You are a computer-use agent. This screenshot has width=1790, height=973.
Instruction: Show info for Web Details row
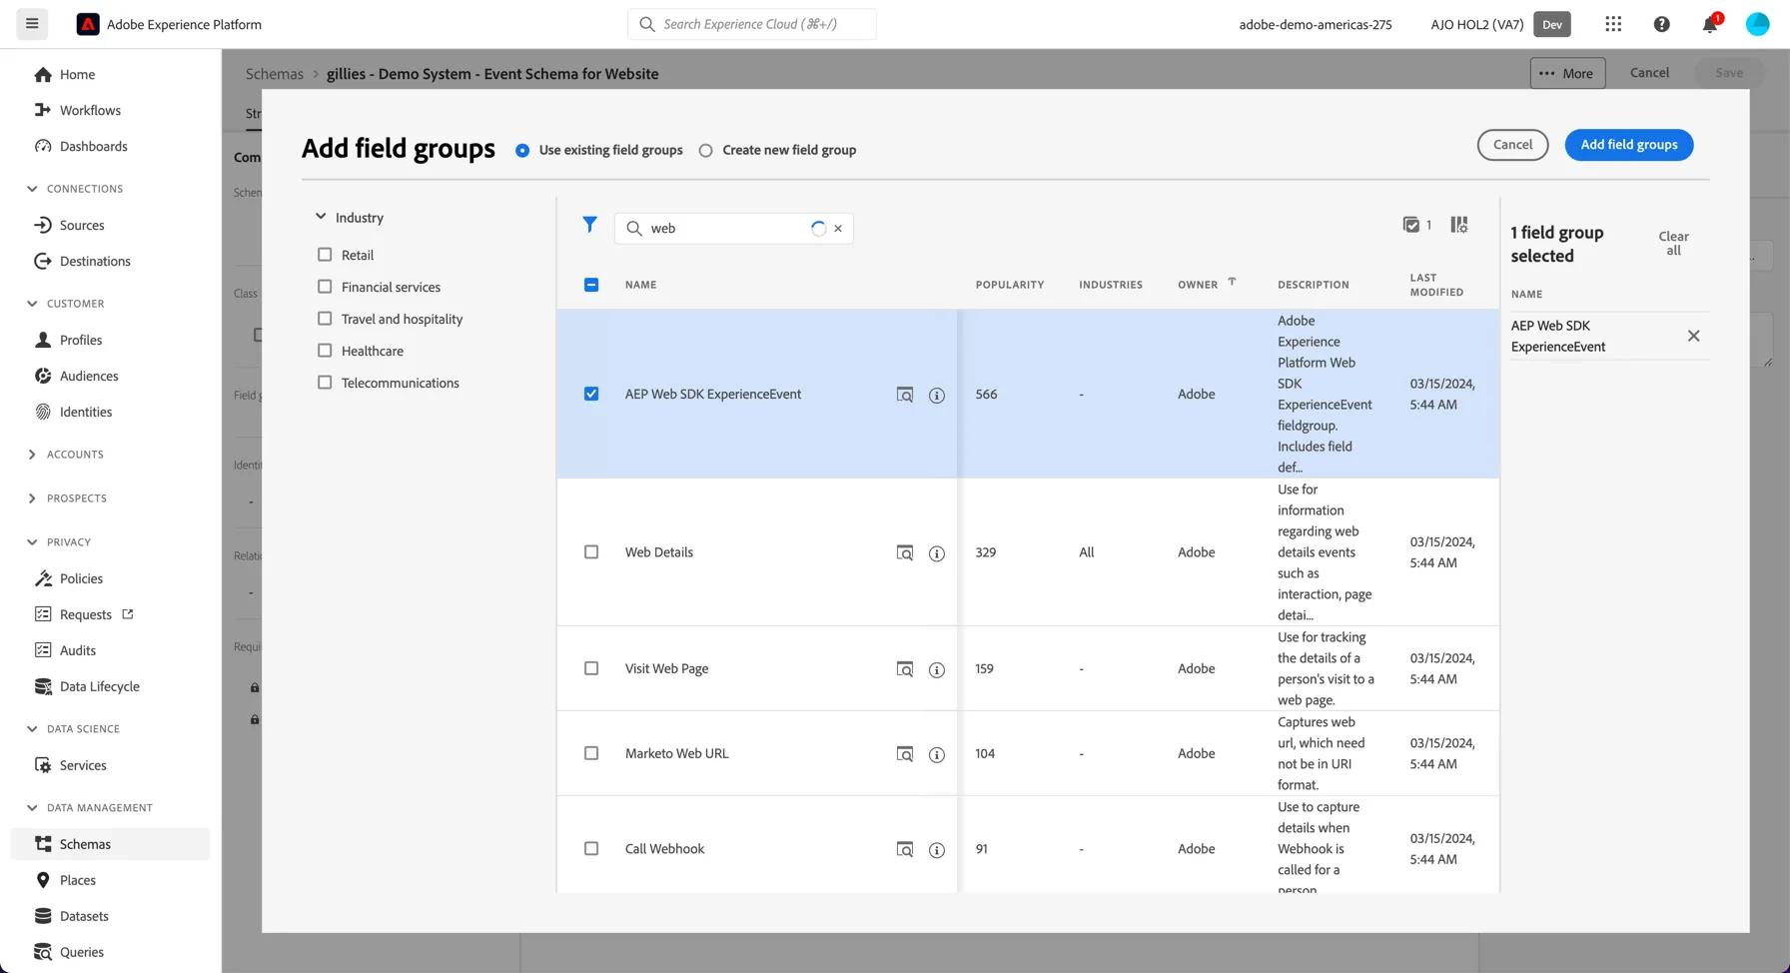(937, 552)
